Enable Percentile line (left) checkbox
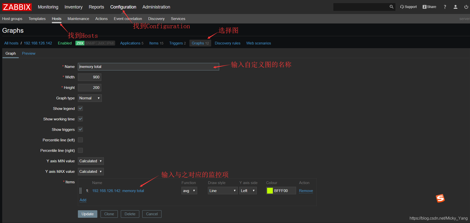The width and height of the screenshot is (470, 223). [80, 140]
